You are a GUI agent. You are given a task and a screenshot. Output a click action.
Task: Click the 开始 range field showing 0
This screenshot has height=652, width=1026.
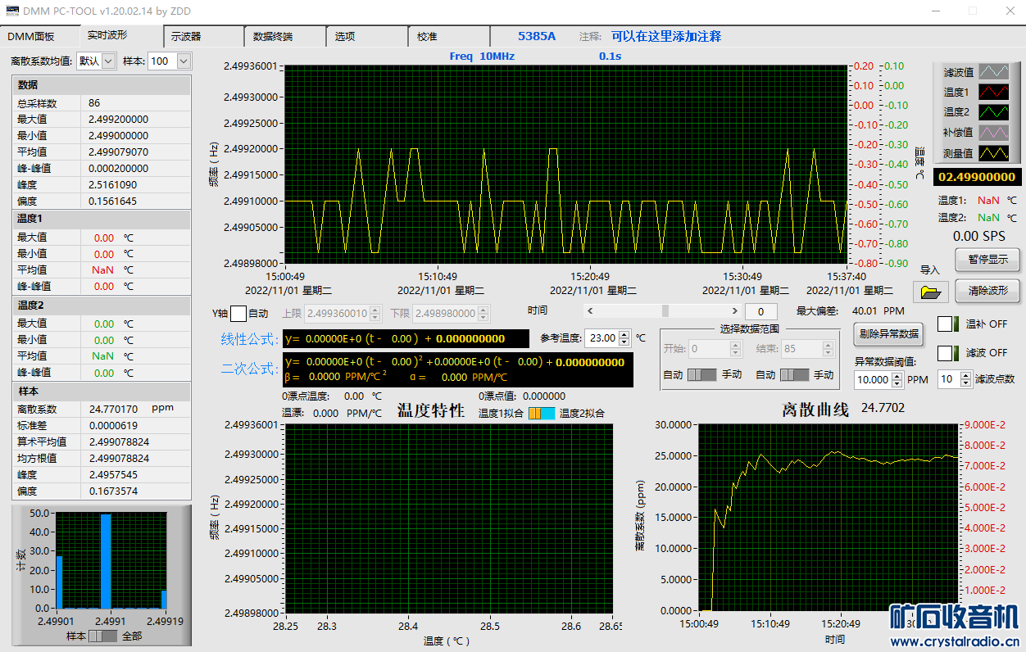pyautogui.click(x=709, y=349)
